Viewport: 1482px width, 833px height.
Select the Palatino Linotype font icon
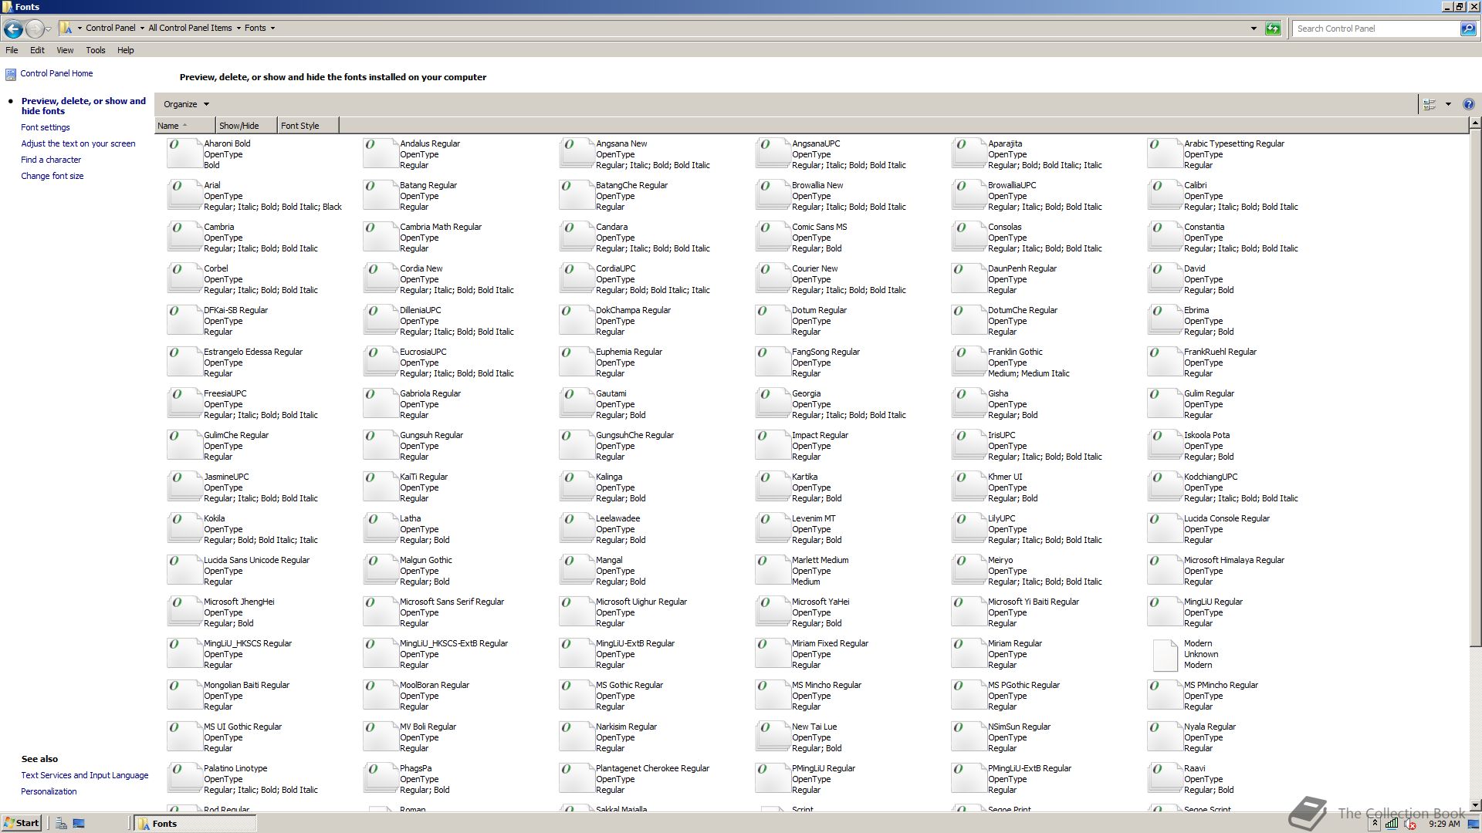184,778
